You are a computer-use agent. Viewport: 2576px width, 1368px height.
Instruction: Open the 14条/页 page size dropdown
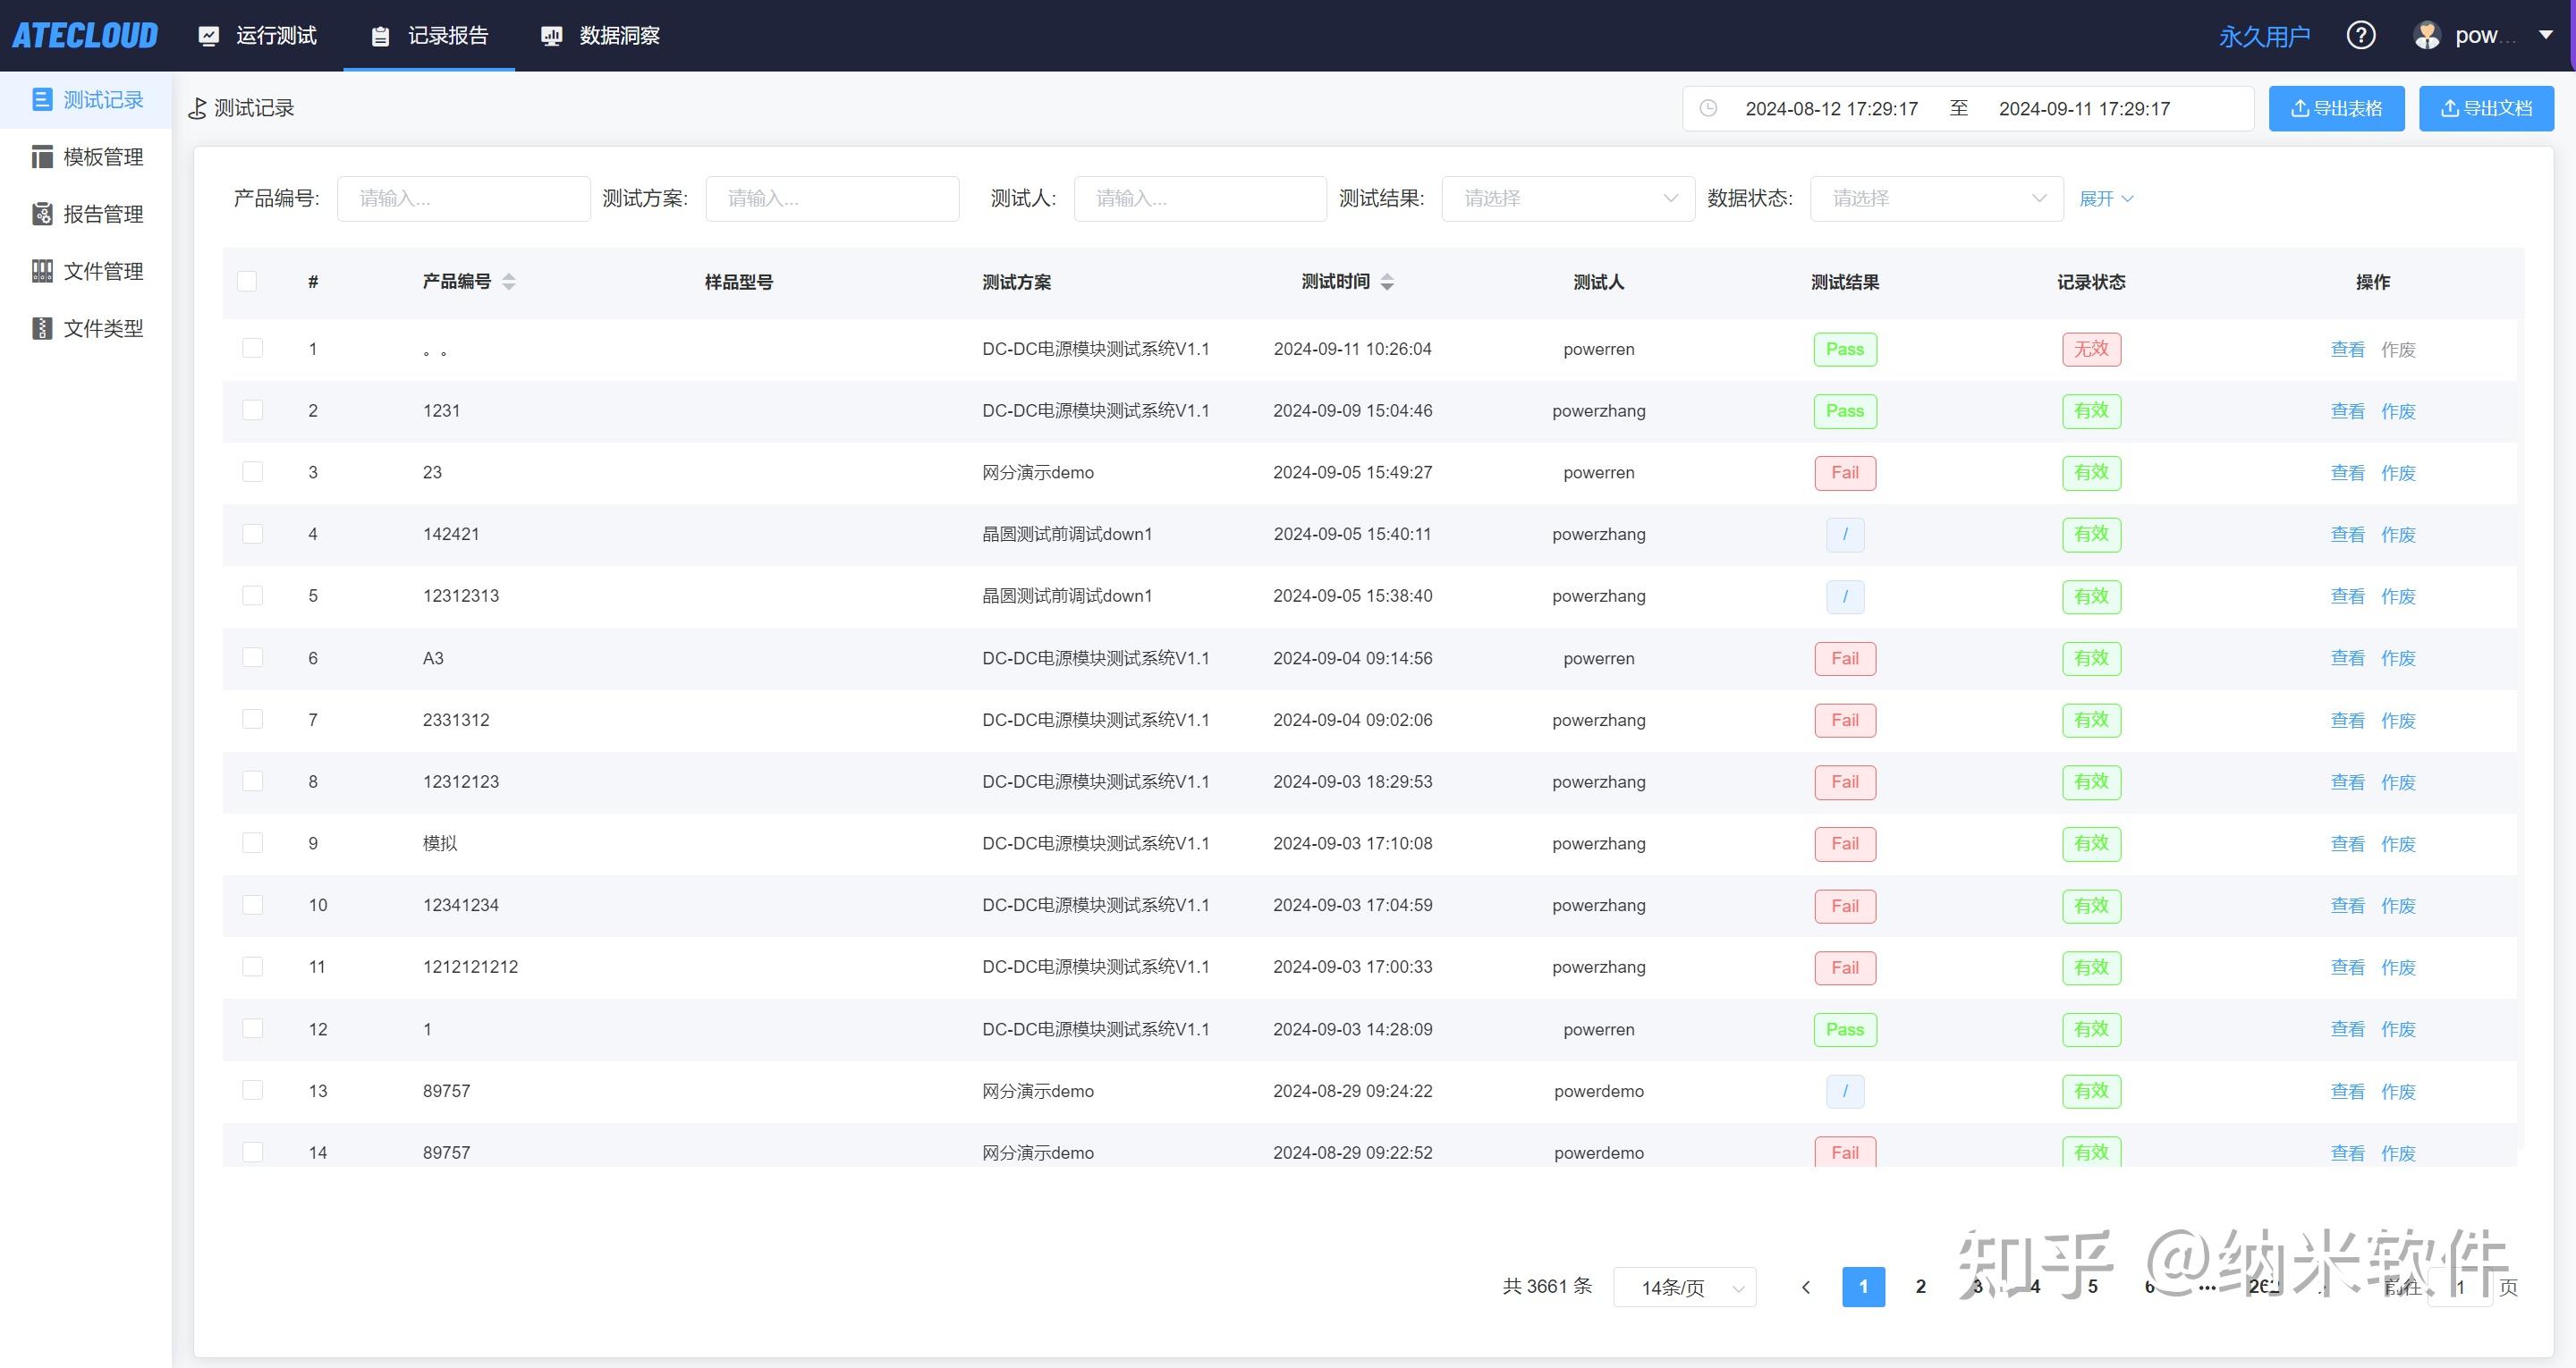pos(1684,1287)
